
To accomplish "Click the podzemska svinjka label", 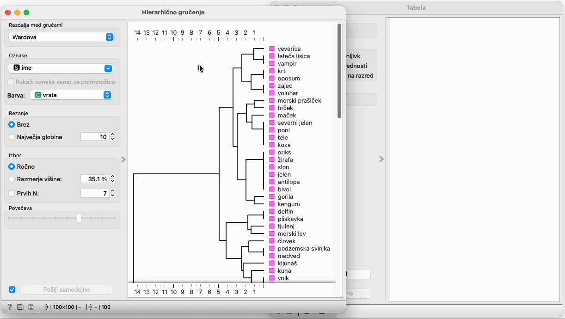I will pyautogui.click(x=304, y=248).
